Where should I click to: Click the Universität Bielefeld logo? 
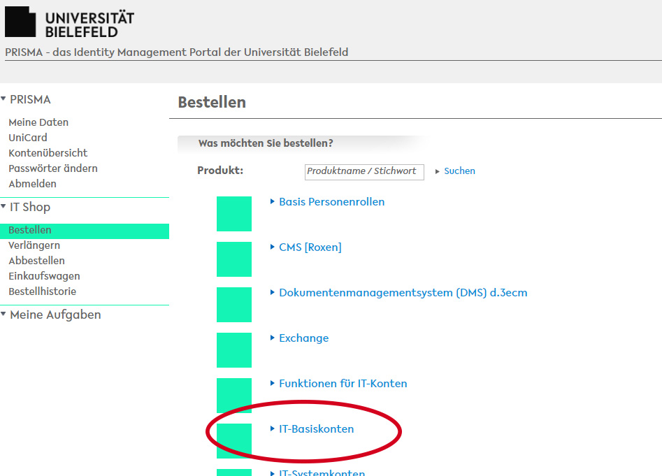pos(69,22)
